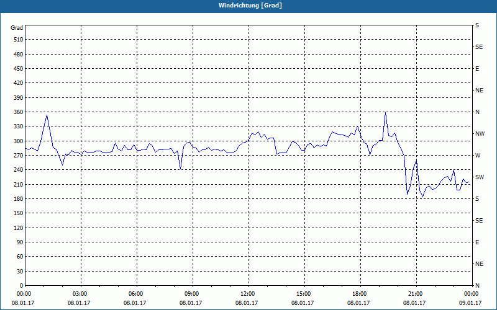Click the 12:00 time label

coord(247,294)
